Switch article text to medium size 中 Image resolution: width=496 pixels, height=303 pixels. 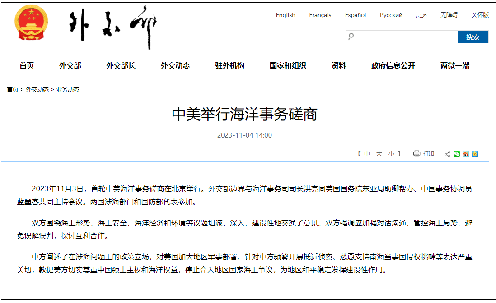[367, 153]
